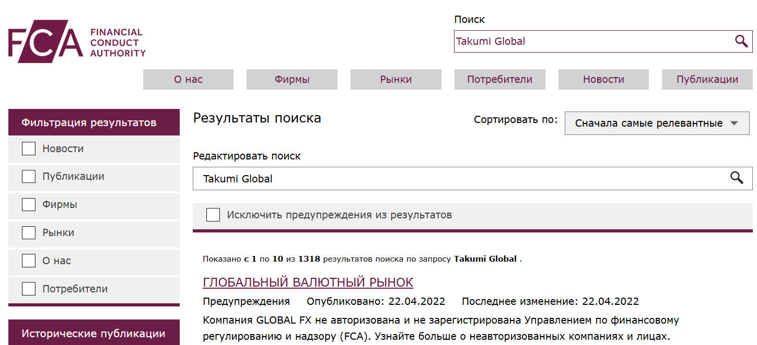Check the 'Публикации' filter option
Viewport: 757px width, 345px height.
point(28,176)
